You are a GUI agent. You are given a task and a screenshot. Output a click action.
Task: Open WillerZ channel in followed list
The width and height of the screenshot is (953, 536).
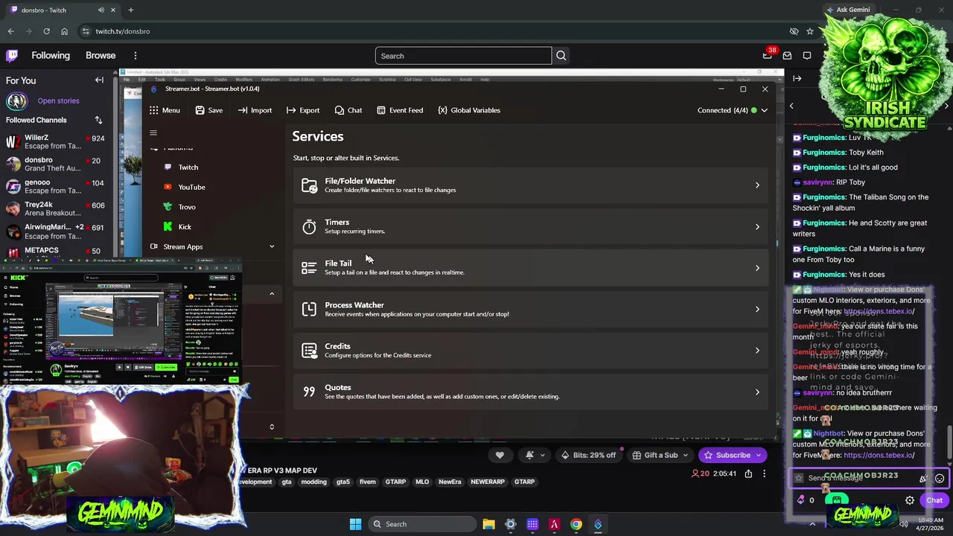55,141
